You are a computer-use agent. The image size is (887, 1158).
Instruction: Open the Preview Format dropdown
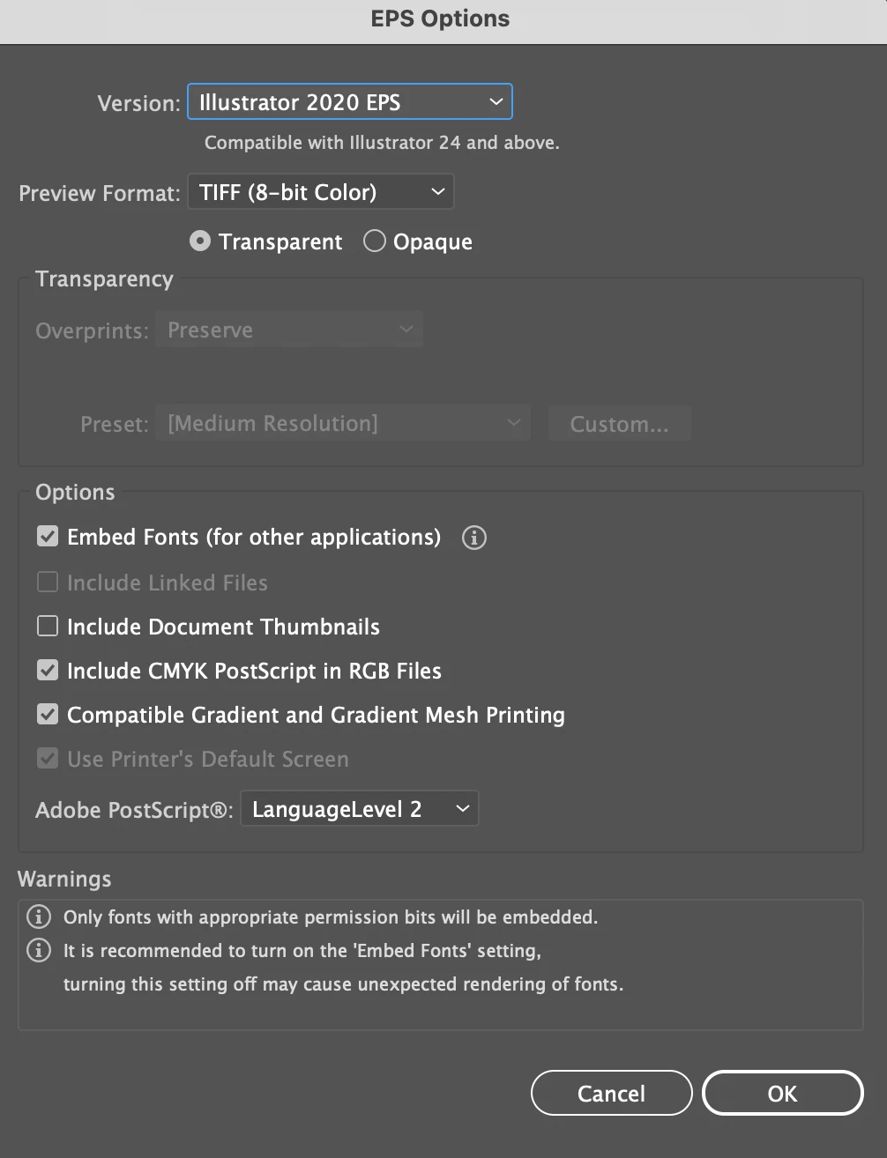[321, 192]
